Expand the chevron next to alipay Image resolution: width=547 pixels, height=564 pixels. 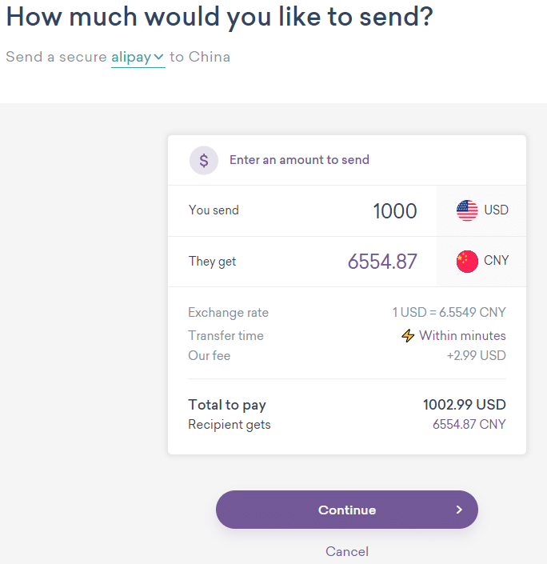(158, 57)
